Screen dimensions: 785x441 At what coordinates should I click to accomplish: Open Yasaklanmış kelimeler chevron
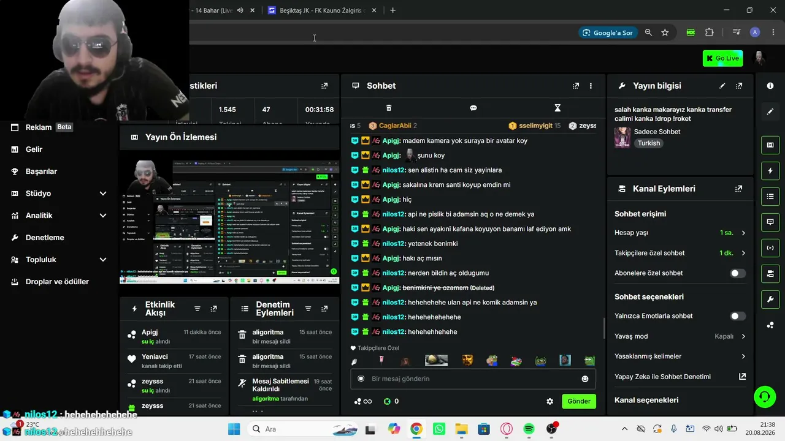click(x=743, y=356)
